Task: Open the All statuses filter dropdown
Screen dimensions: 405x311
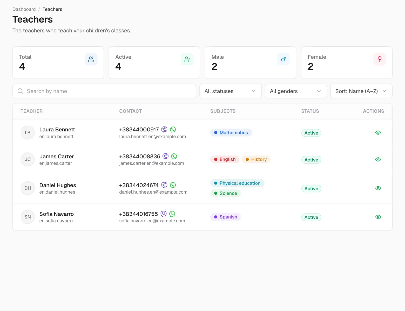Action: (231, 91)
